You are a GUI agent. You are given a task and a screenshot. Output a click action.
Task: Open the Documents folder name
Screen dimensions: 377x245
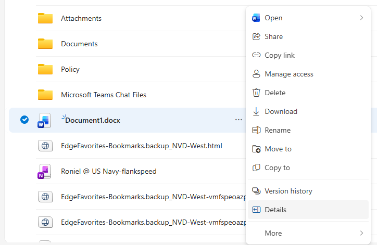79,44
